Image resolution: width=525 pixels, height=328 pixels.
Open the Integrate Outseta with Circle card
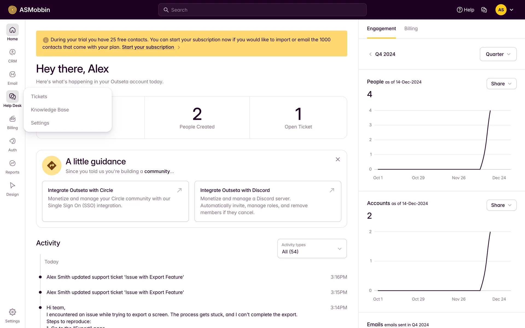(x=115, y=201)
